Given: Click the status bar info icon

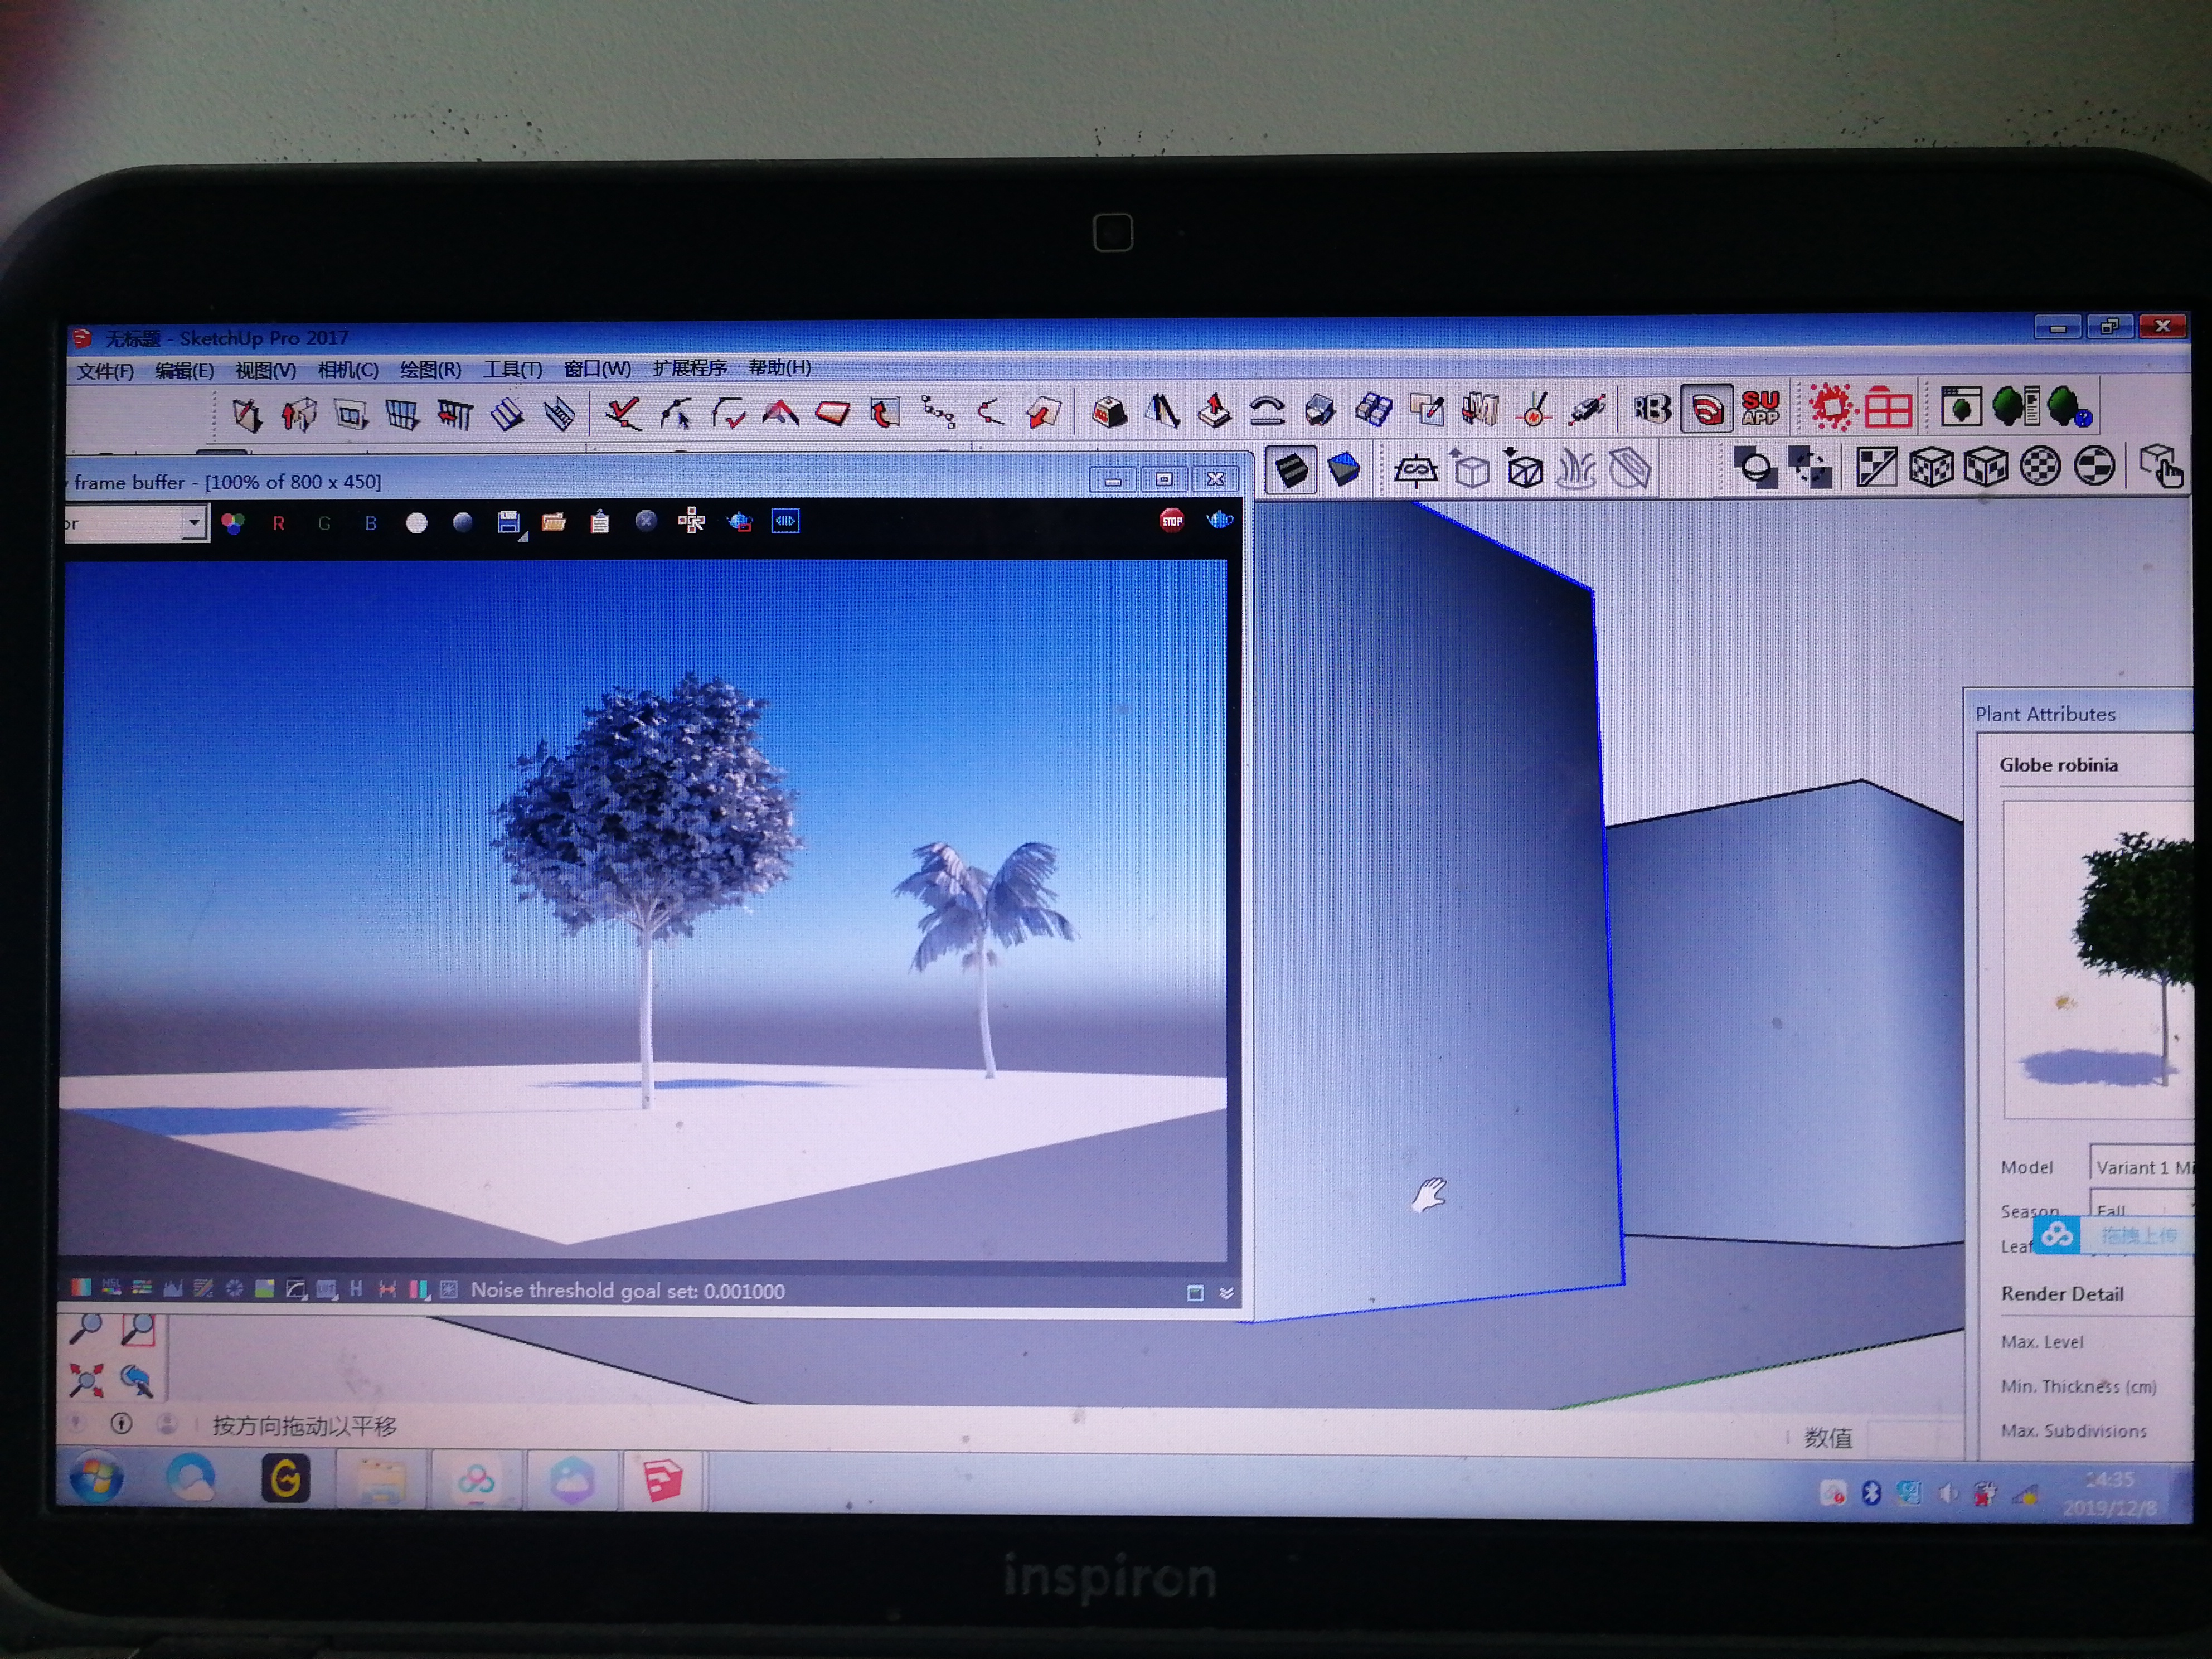Looking at the screenshot, I should (121, 1423).
